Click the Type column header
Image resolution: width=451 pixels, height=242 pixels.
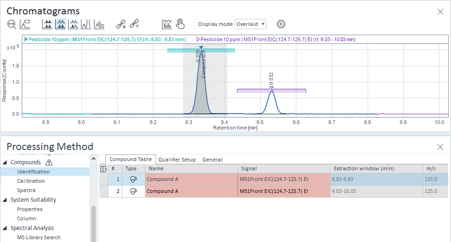133,169
